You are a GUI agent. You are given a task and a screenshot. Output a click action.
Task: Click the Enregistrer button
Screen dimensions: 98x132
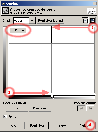40,108
